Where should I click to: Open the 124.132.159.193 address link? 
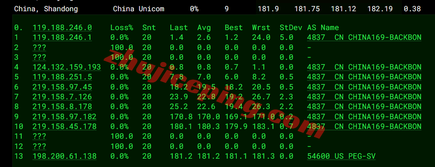tap(66, 67)
